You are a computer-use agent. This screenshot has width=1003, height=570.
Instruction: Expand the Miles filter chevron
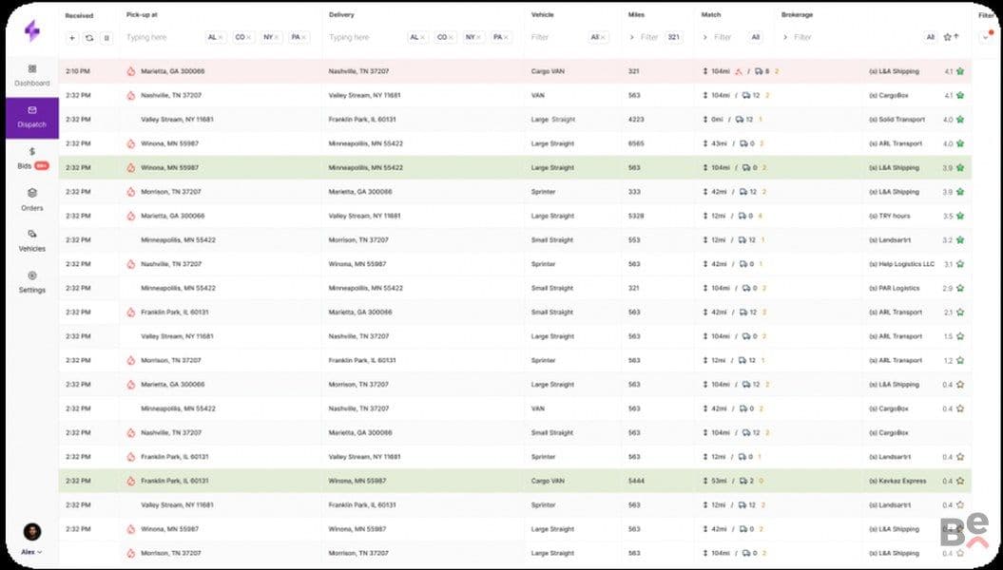(x=632, y=38)
